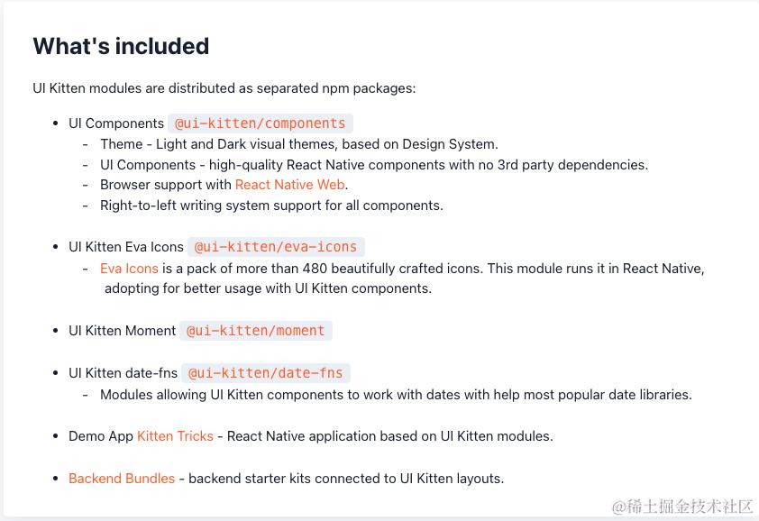Click the "UI Kitten Eva Icons" bullet text
The width and height of the screenshot is (759, 521).
(x=126, y=247)
